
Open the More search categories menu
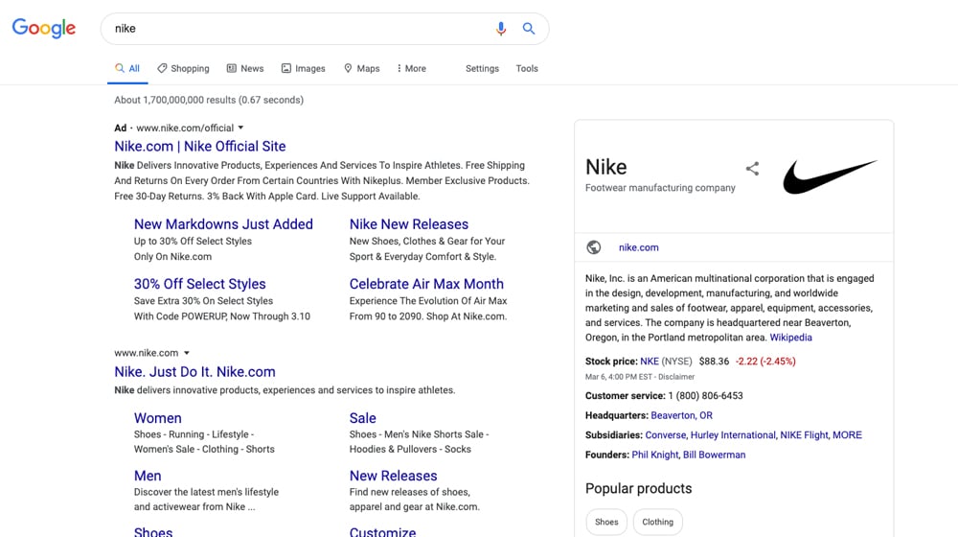[x=411, y=68]
